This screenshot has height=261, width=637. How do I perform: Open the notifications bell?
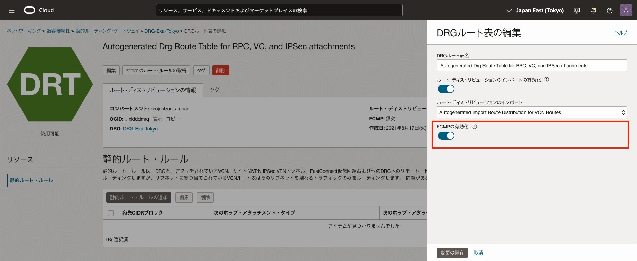tap(594, 11)
